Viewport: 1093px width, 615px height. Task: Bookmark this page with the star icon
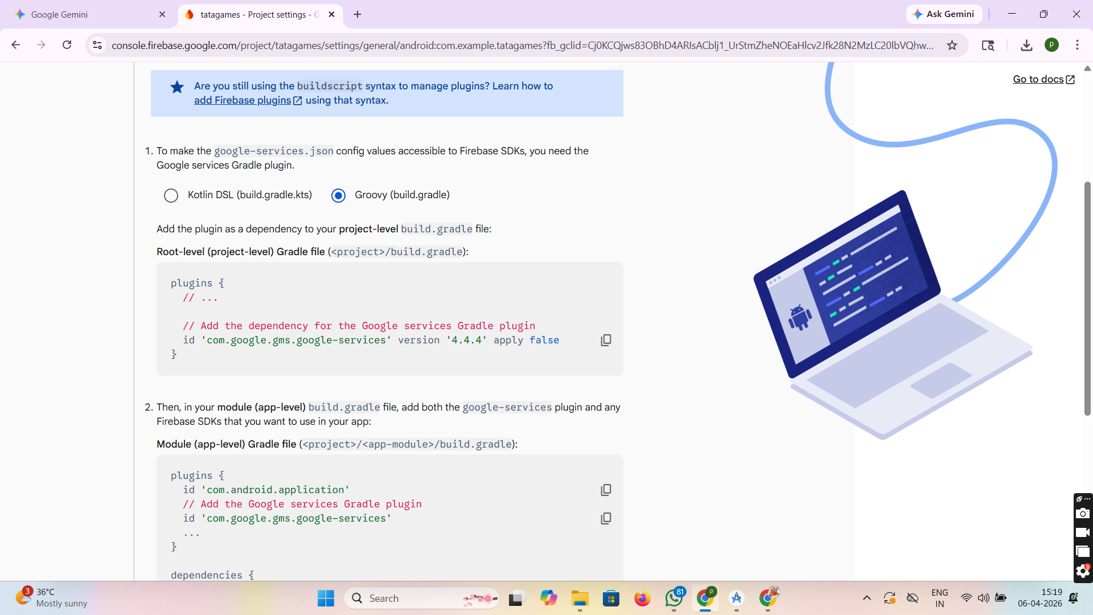952,45
